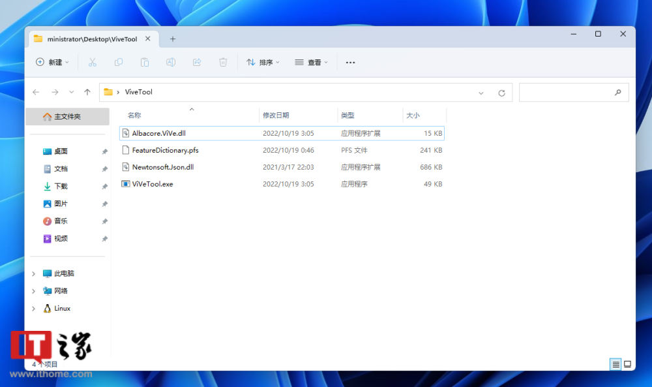
Task: Go back with the left arrow
Action: coord(36,92)
